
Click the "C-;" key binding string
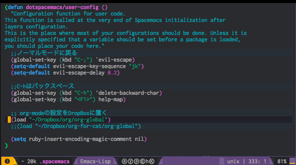[82, 60]
